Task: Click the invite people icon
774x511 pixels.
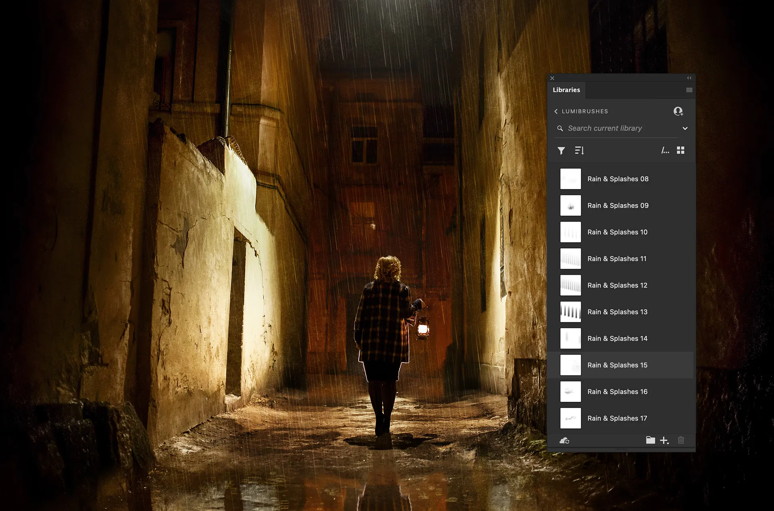Action: 678,111
